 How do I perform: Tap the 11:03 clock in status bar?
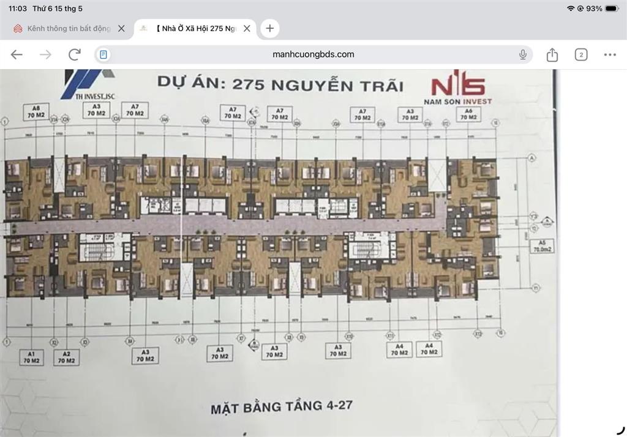[18, 9]
